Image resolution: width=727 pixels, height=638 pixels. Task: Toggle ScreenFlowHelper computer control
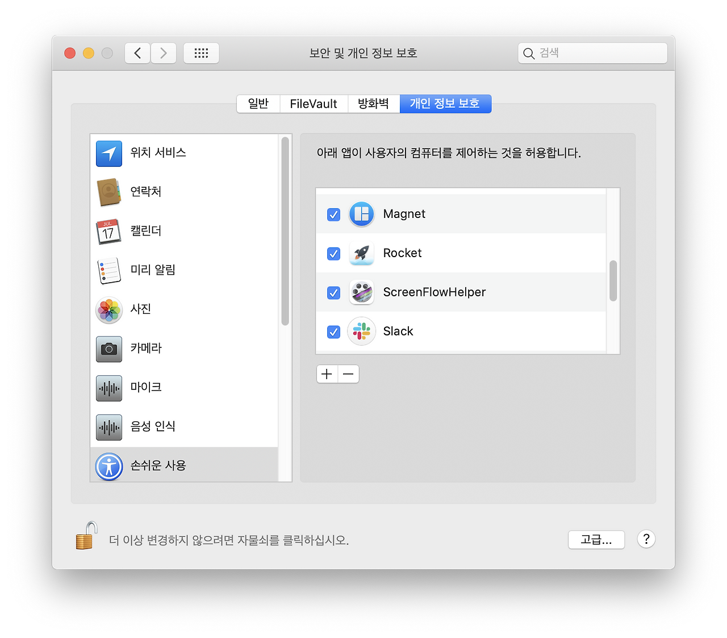tap(333, 293)
